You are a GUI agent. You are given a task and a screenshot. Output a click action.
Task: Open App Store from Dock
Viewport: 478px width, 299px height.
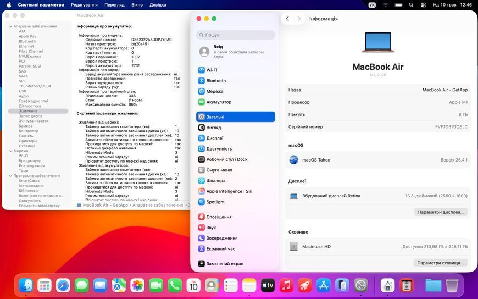[324, 286]
